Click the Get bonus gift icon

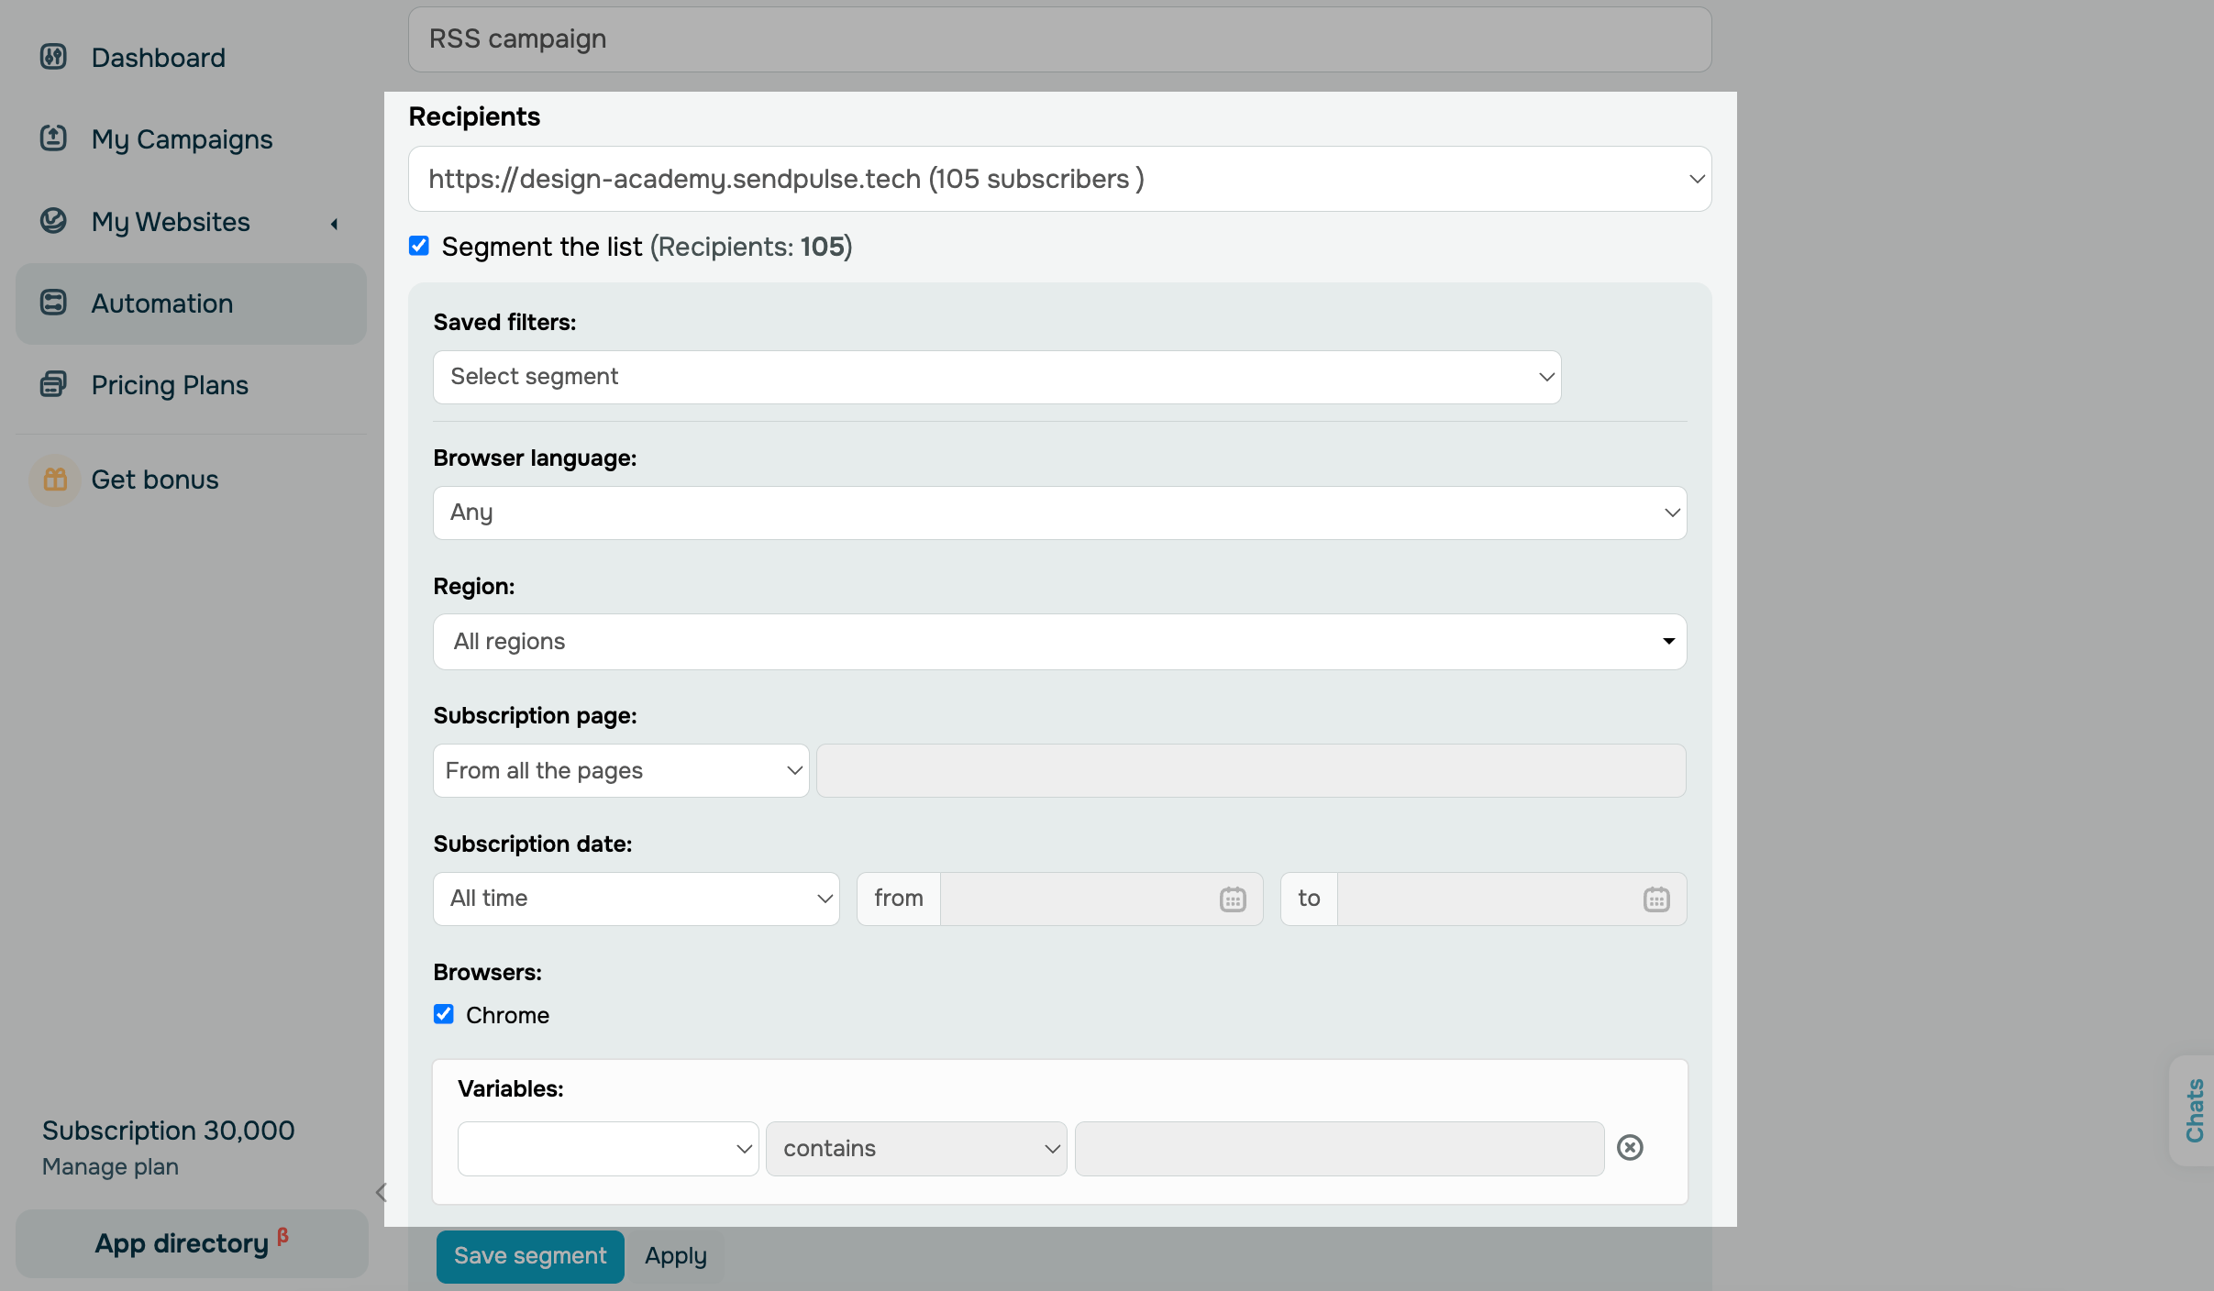click(x=55, y=480)
